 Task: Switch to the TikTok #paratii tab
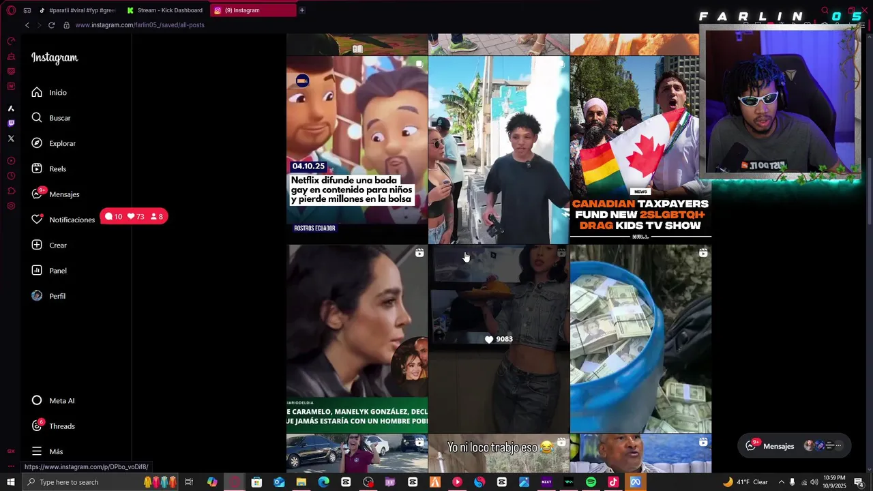[x=77, y=10]
